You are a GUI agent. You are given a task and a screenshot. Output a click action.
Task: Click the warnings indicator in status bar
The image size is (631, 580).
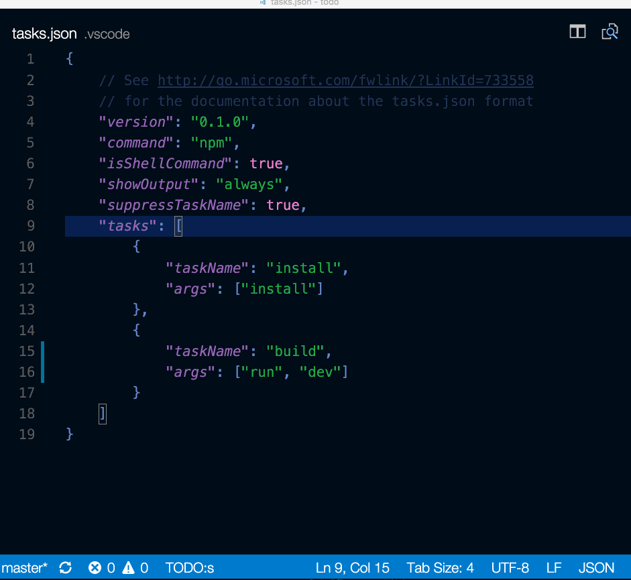(136, 568)
